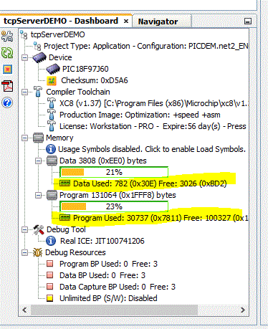Click the info icon beside Usage Symbols disabled
268x329 pixels.
coord(51,149)
